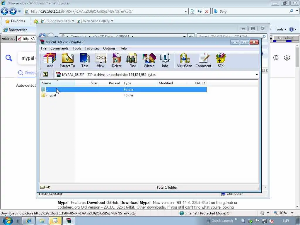Click the Windows Start orb
This screenshot has width=300, height=225.
pos(8,220)
